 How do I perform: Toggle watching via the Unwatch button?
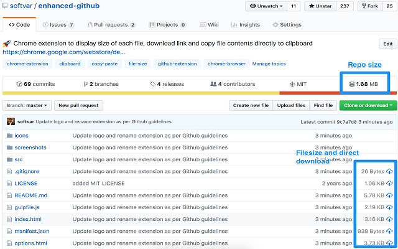(x=266, y=6)
